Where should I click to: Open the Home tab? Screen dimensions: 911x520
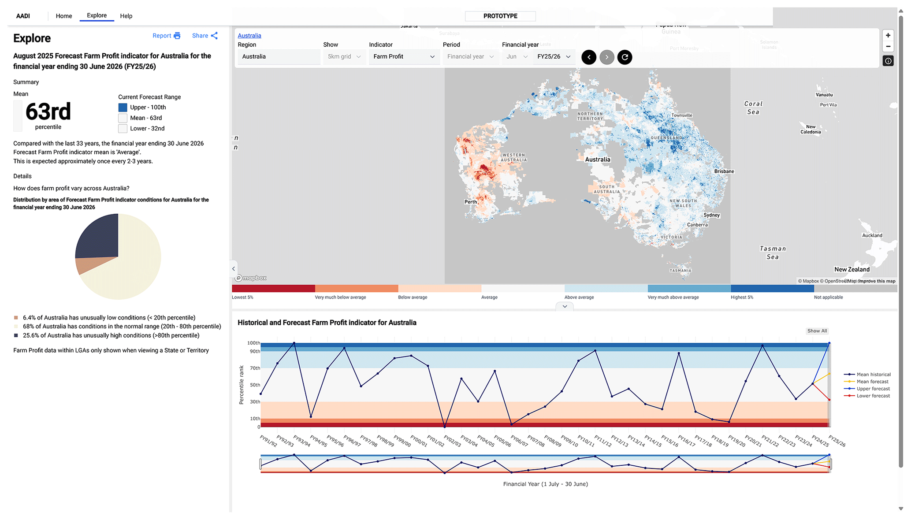[64, 16]
